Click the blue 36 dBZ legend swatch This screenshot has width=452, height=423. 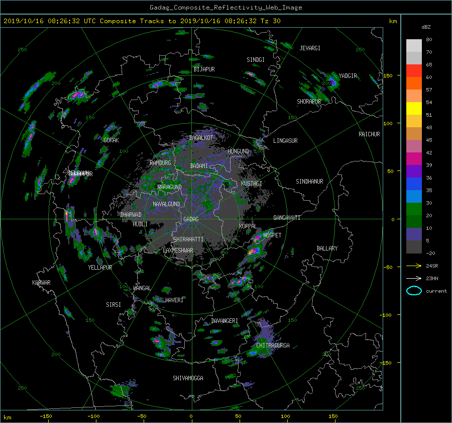coord(414,184)
